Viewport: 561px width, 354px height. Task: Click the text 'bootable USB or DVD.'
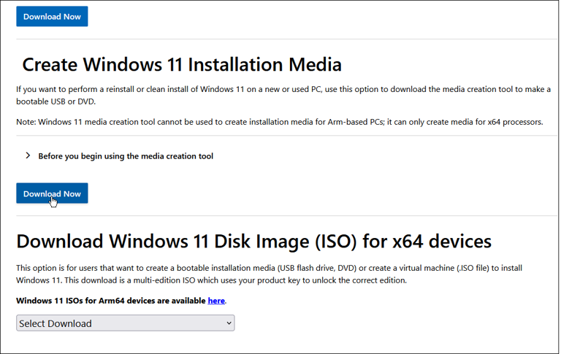pyautogui.click(x=56, y=101)
